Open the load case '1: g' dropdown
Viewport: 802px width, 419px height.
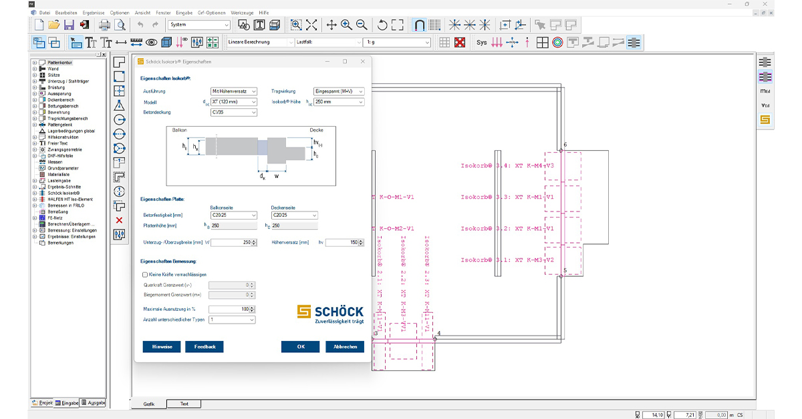point(397,43)
